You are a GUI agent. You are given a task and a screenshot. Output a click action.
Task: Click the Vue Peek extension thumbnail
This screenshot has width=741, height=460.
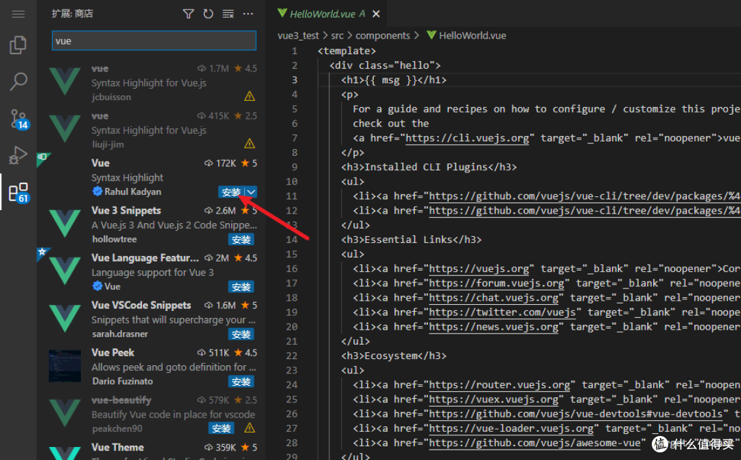tap(64, 365)
